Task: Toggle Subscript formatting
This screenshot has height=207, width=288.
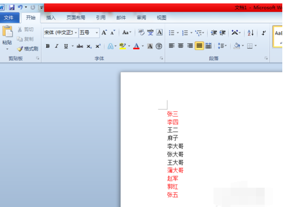Action: point(89,46)
